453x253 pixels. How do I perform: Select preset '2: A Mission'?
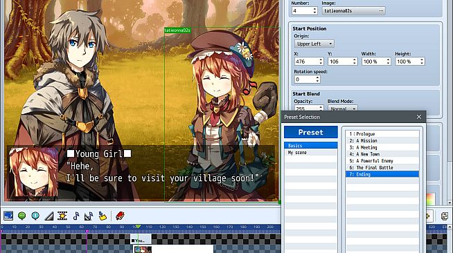tap(382, 140)
